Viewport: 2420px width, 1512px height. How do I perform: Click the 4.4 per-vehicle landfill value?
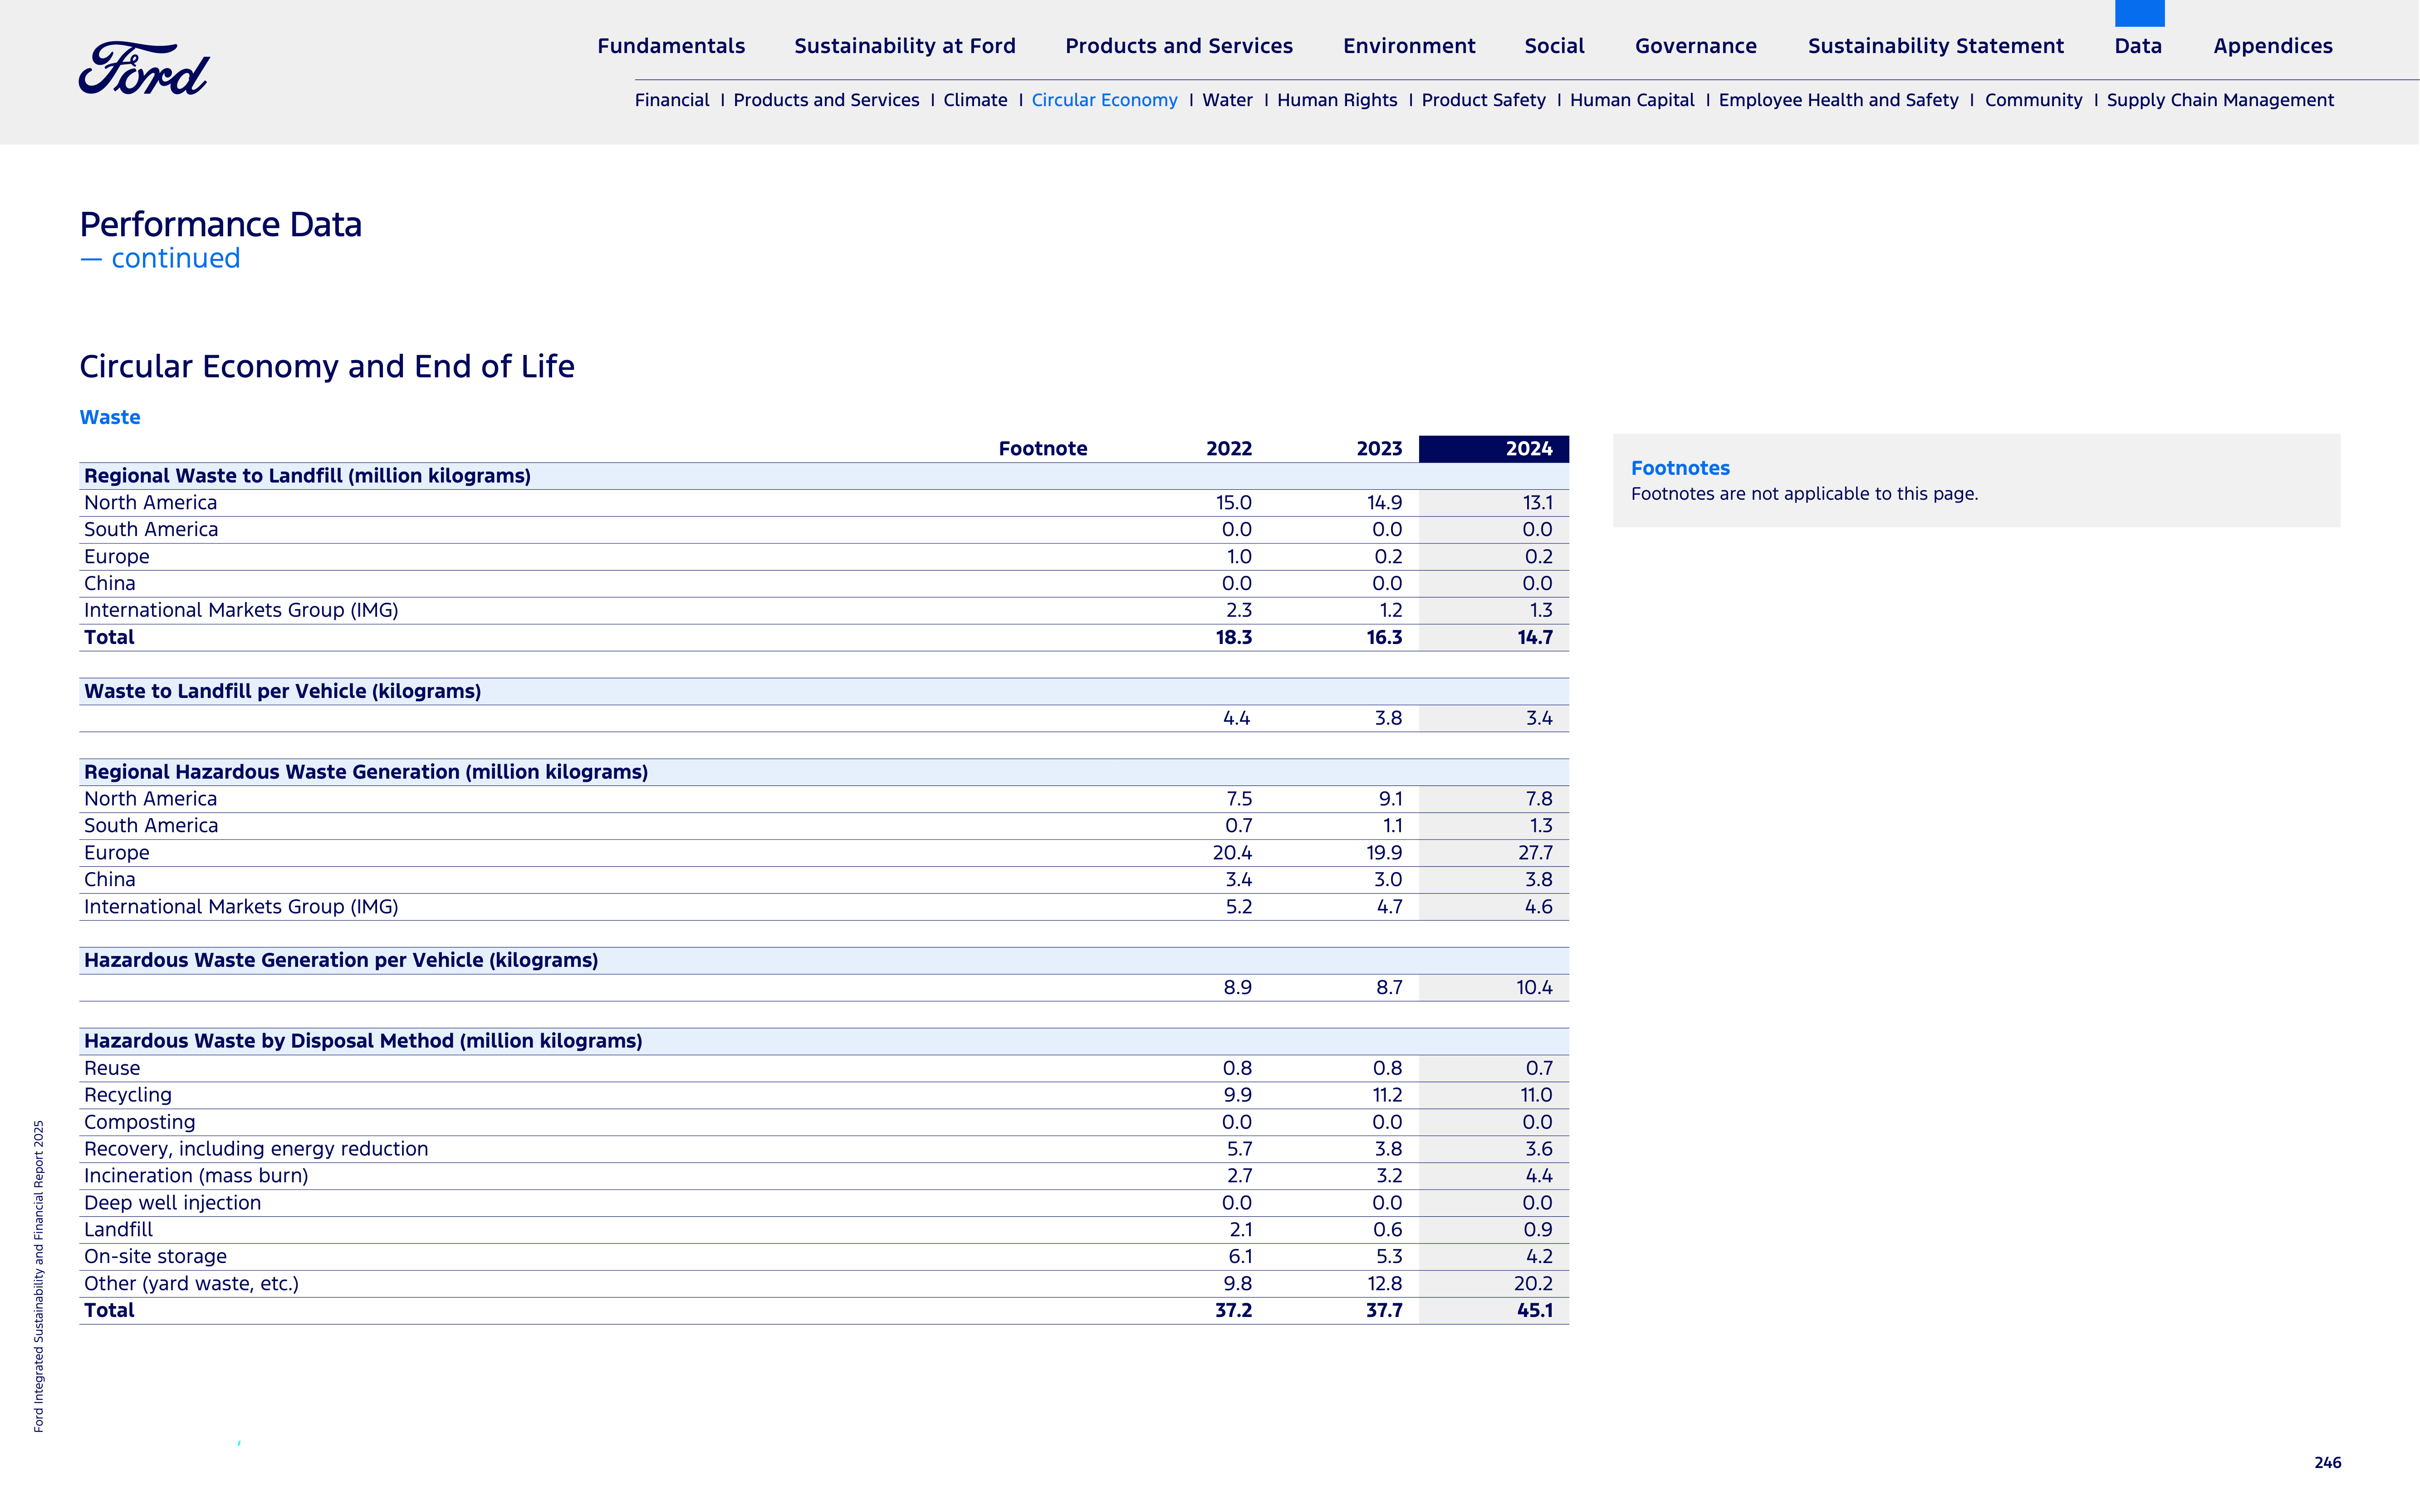[x=1236, y=719]
